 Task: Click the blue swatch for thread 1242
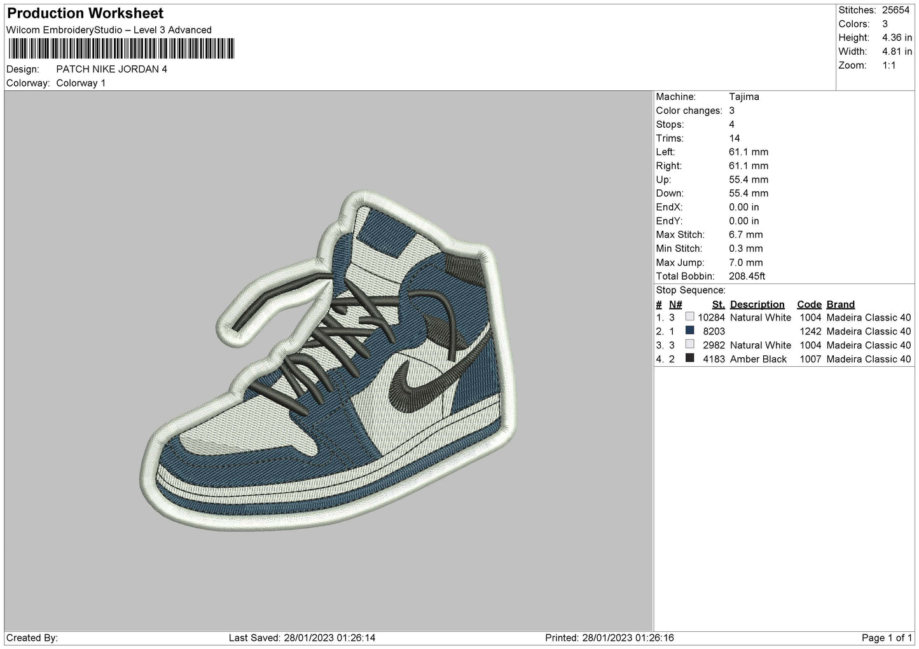[x=690, y=331]
